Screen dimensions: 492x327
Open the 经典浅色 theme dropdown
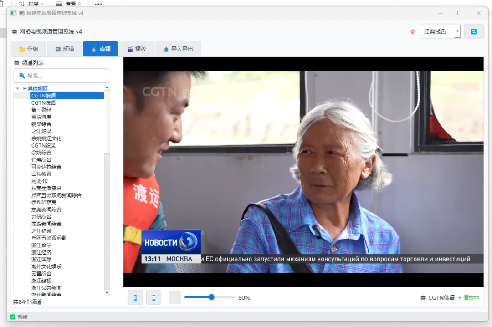pos(440,31)
